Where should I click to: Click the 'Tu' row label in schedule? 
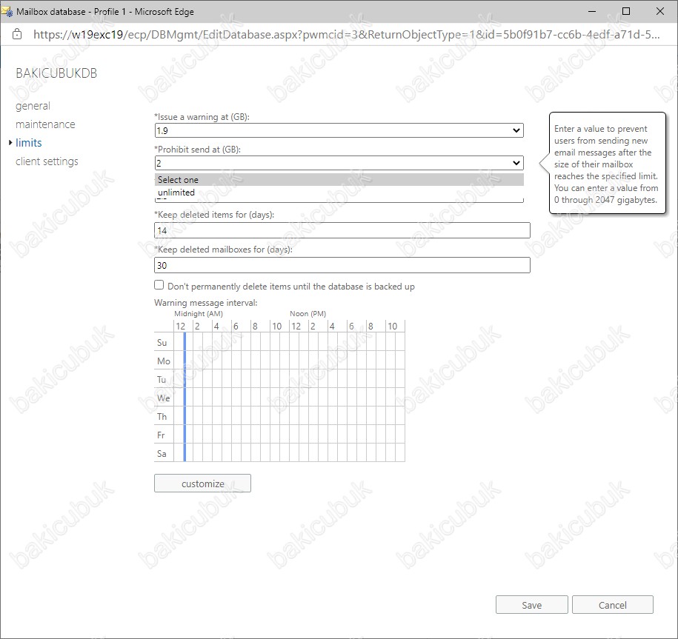pyautogui.click(x=162, y=380)
